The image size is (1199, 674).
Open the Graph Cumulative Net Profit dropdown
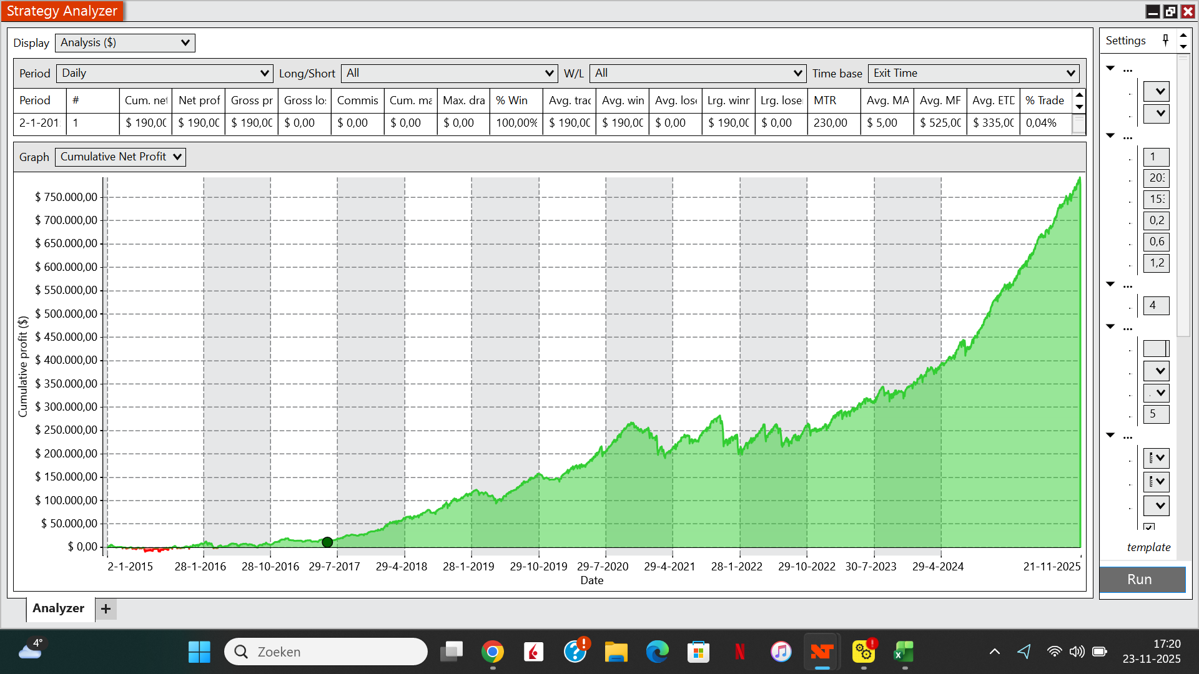point(121,157)
